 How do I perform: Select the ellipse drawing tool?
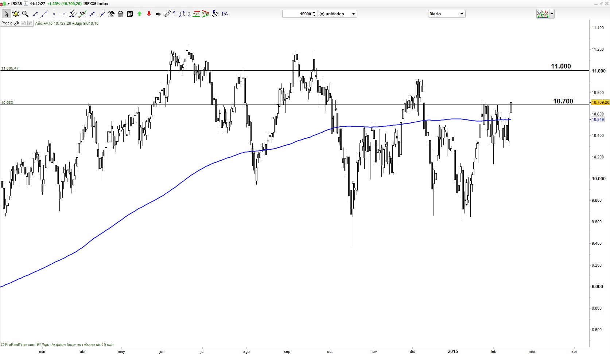(x=187, y=14)
